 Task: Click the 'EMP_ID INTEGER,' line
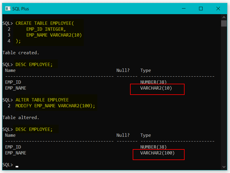46,29
